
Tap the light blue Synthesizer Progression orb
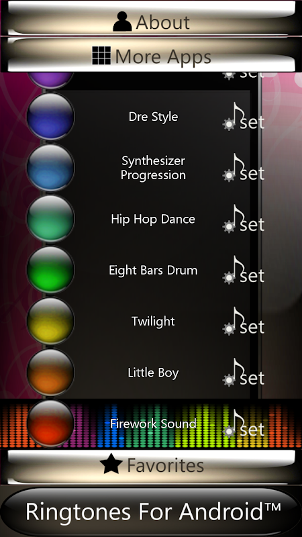point(50,167)
